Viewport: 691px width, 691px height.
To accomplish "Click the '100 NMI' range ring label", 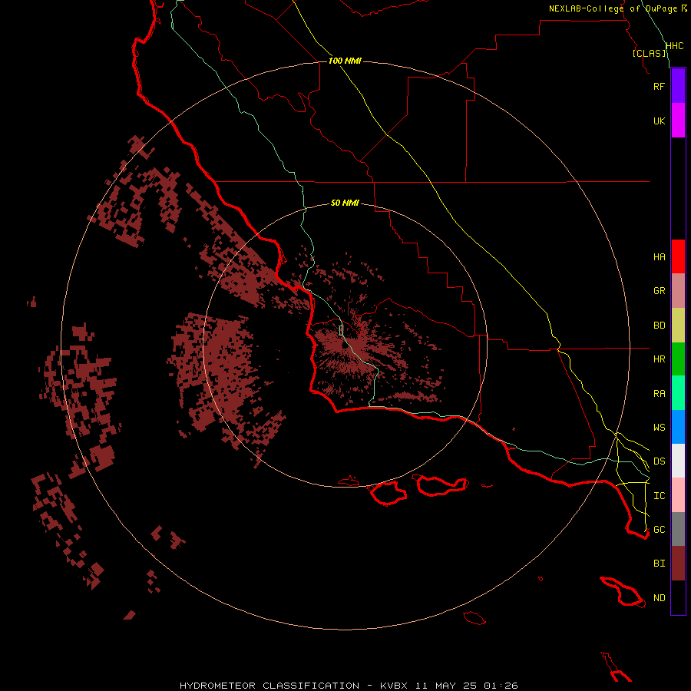I will [345, 61].
